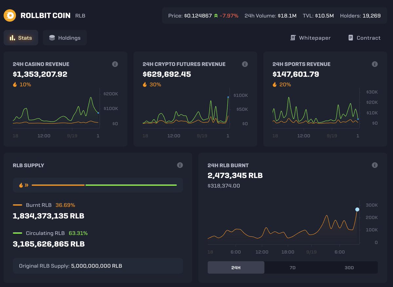The height and width of the screenshot is (287, 393).
Task: Click the burn flame icon on supply bar
Action: (20, 185)
